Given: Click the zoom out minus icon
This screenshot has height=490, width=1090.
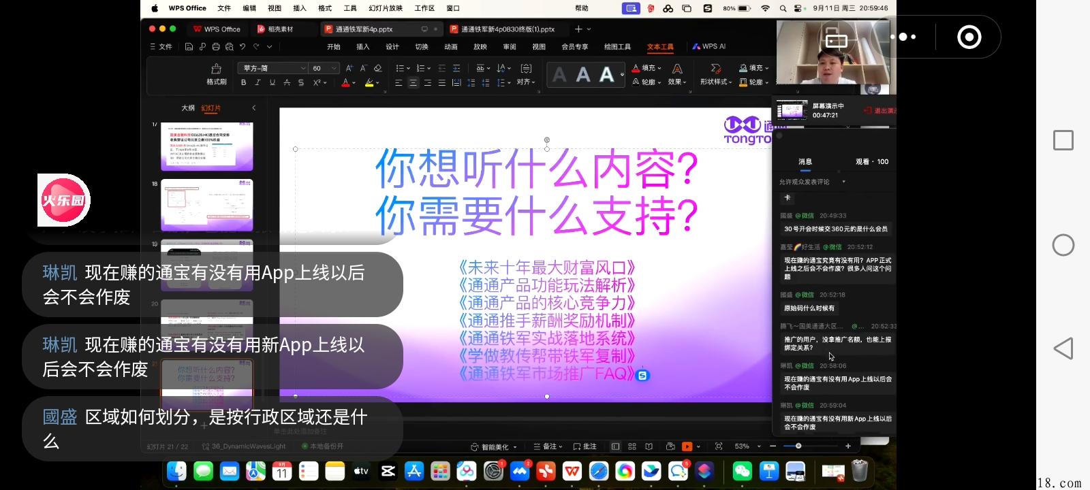Looking at the screenshot, I should [x=773, y=446].
